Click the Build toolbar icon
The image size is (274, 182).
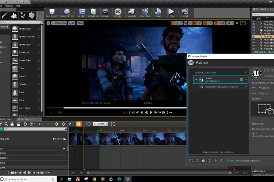pos(158,12)
